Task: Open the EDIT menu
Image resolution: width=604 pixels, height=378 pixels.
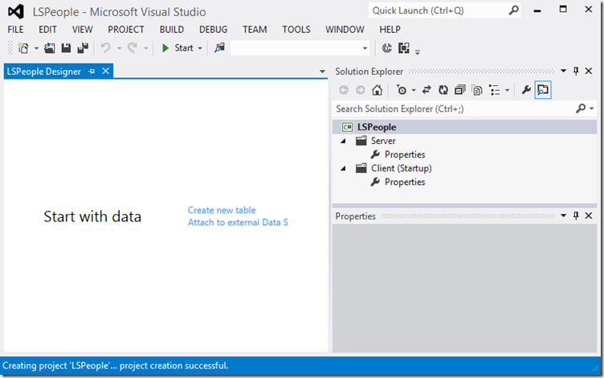Action: tap(47, 30)
